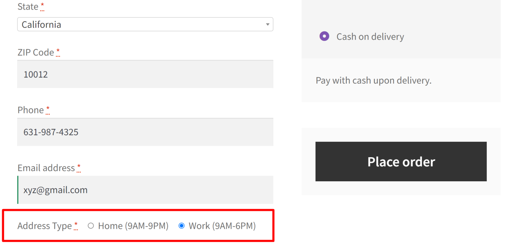Select the Work (9AM-6PM) address type

tap(181, 226)
